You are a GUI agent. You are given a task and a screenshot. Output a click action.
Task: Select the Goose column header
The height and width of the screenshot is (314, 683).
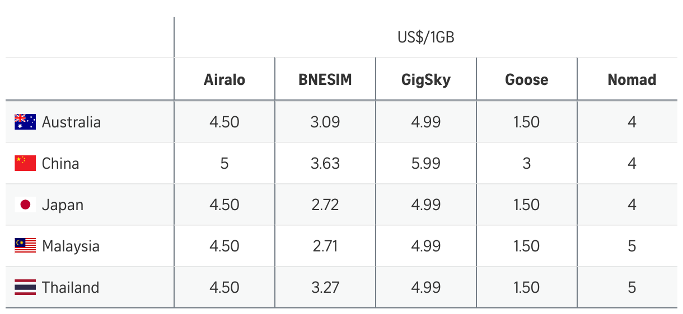click(527, 79)
